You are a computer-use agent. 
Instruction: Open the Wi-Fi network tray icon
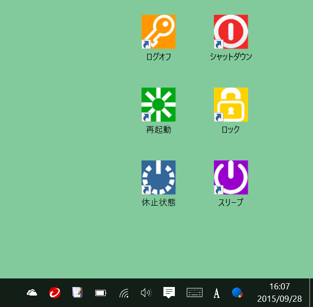(124, 293)
